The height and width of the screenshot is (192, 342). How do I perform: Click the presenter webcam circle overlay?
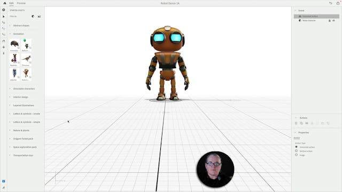215,170
